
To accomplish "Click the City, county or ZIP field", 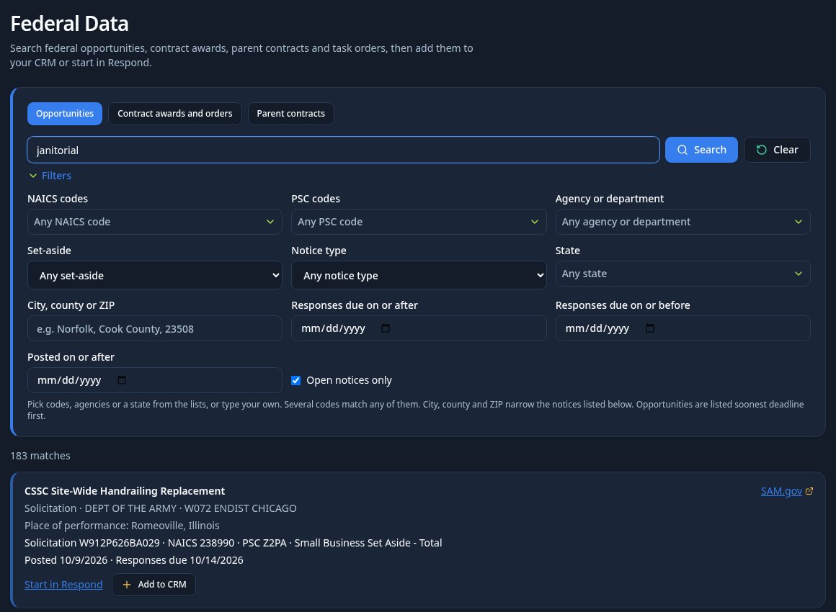I will click(155, 328).
